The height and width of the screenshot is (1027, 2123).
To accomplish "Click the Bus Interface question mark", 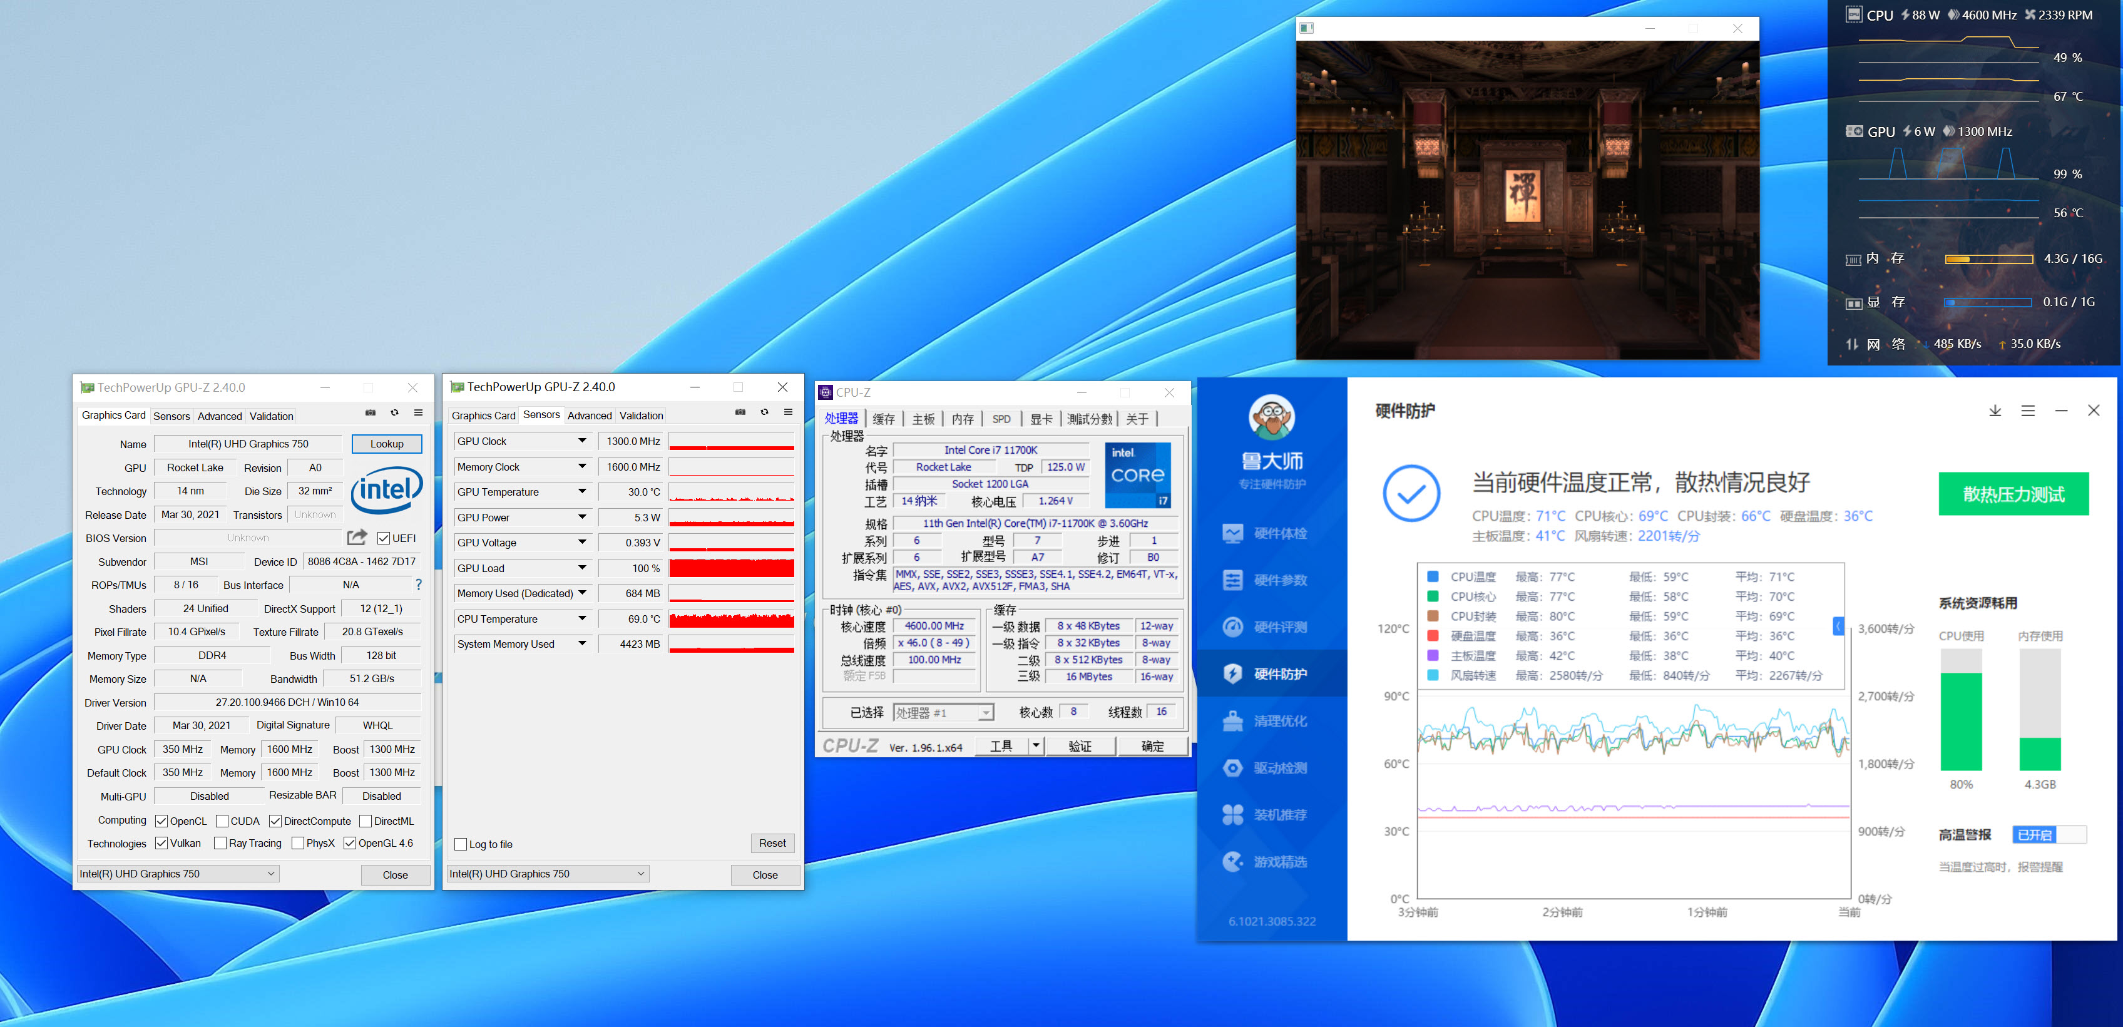I will click(x=419, y=585).
